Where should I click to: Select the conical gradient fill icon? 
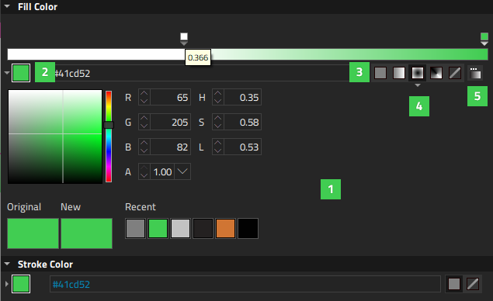pyautogui.click(x=436, y=73)
